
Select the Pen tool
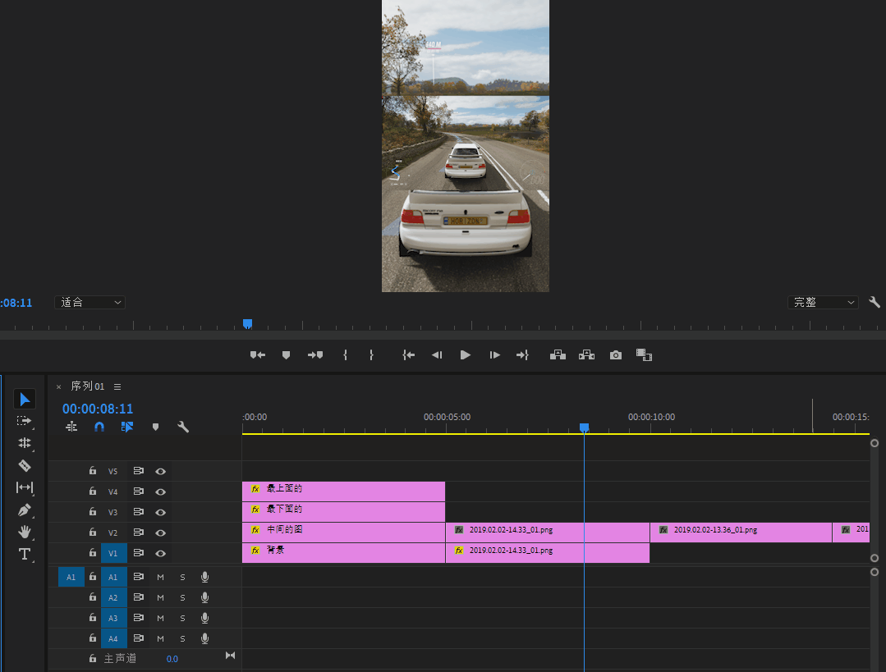(25, 510)
